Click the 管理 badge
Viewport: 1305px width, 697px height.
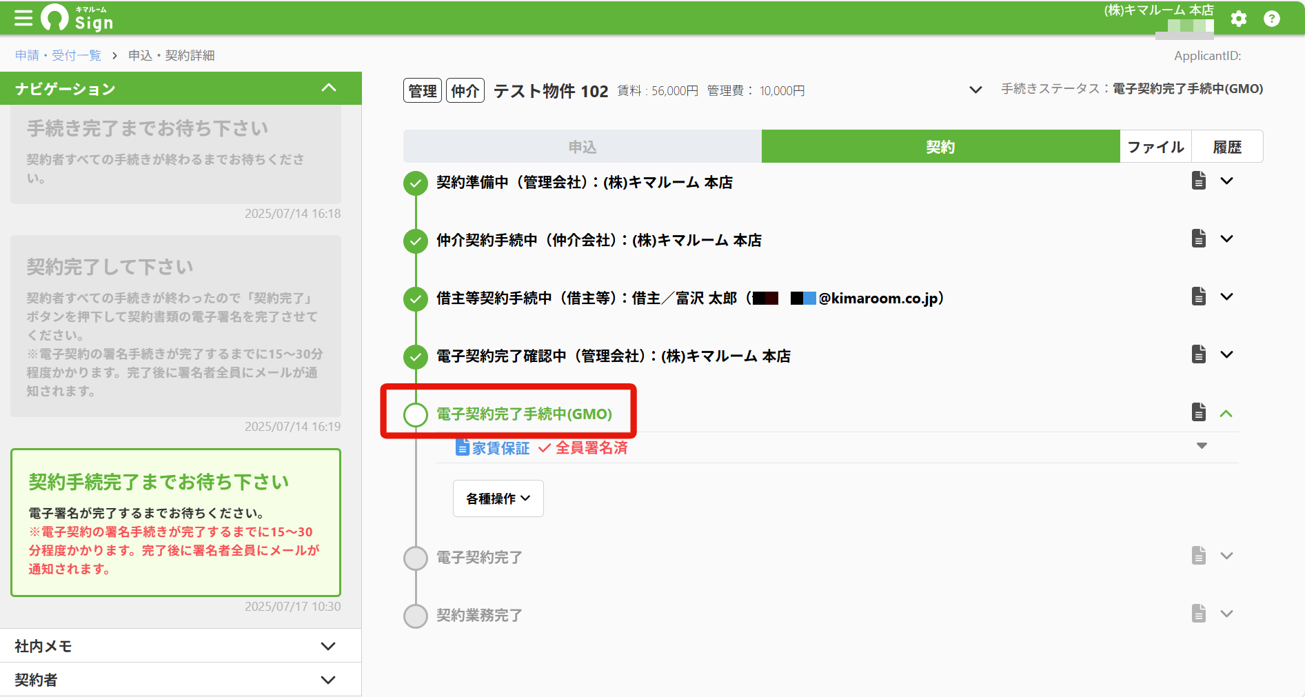pos(423,91)
